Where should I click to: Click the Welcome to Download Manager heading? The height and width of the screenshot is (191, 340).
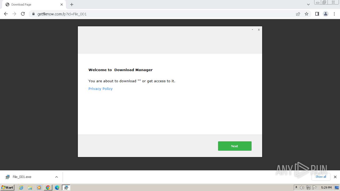tap(120, 70)
